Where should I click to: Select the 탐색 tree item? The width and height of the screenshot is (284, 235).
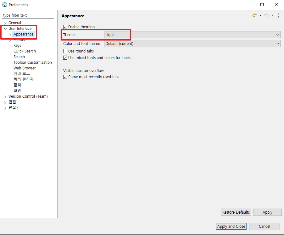click(17, 85)
